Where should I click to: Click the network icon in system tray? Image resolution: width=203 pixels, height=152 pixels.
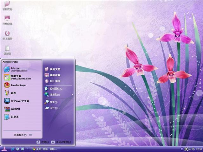(190, 149)
